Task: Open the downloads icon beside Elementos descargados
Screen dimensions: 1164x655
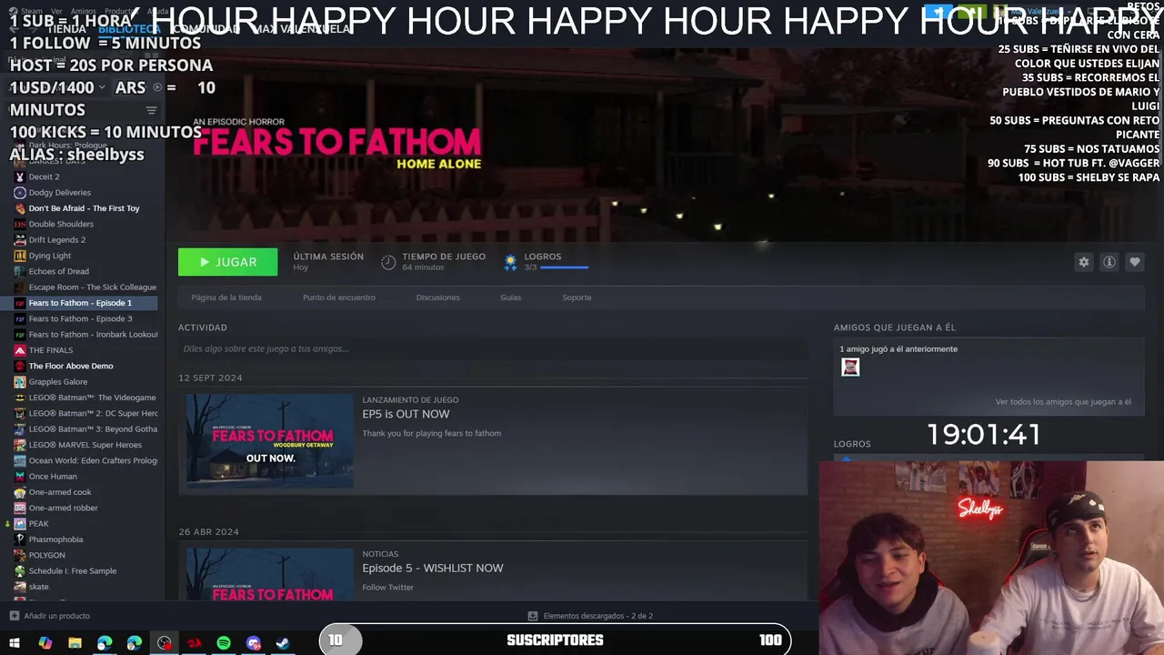Action: 533,616
